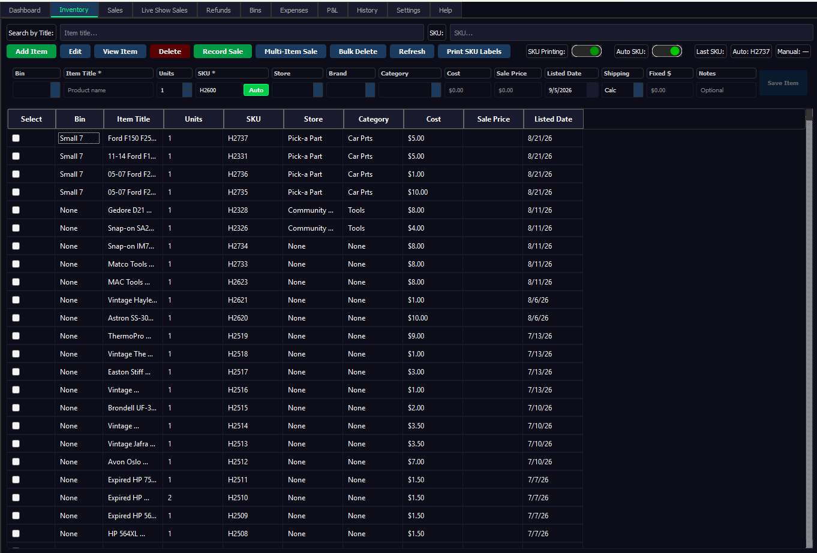The height and width of the screenshot is (553, 817).
Task: Focus the Search by Title field
Action: 242,33
